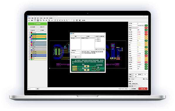Click the button below the dialog's two dropdowns
Image resolution: width=175 pixels, height=111 pixels.
tap(75, 57)
